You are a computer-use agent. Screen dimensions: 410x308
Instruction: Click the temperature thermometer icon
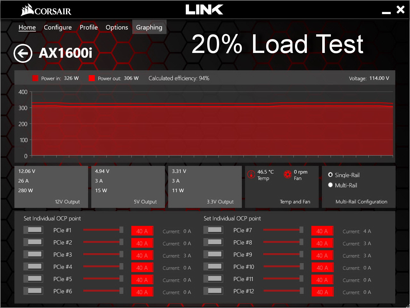[x=251, y=174]
